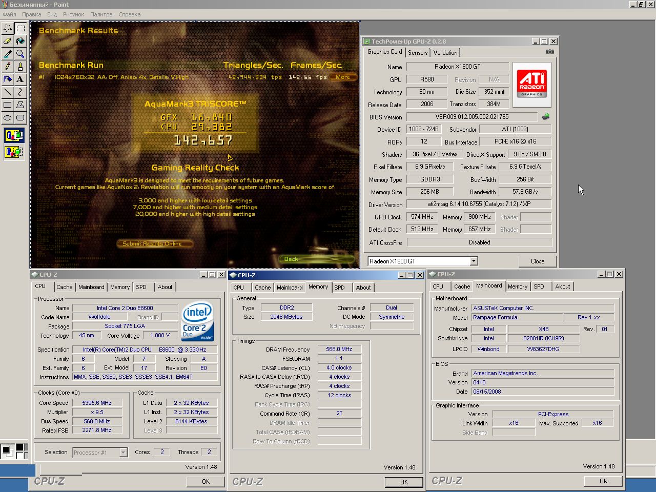This screenshot has width=656, height=492.
Task: Pick the Eraser tool in Paint toolbox
Action: pos(8,40)
